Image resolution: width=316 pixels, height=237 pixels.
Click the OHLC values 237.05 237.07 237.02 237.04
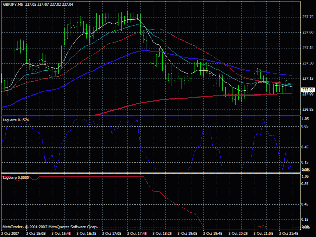(49, 4)
